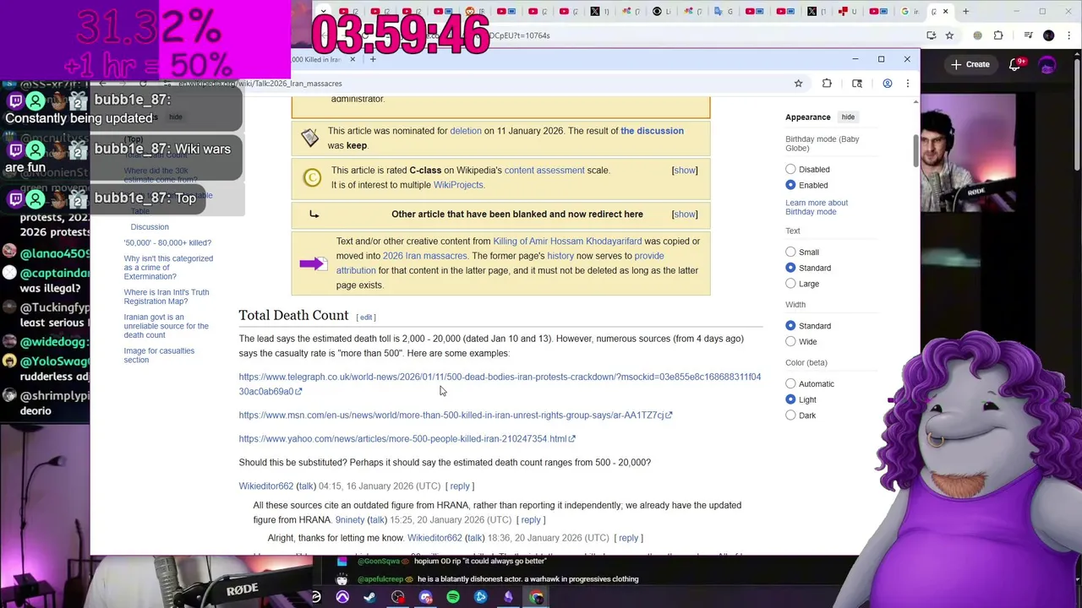Open extensions icon in background browser window

click(x=998, y=35)
